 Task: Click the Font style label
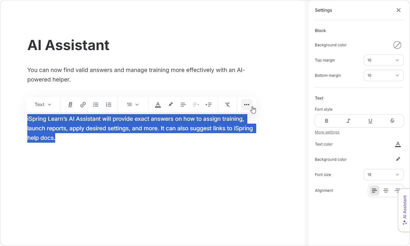tap(324, 109)
